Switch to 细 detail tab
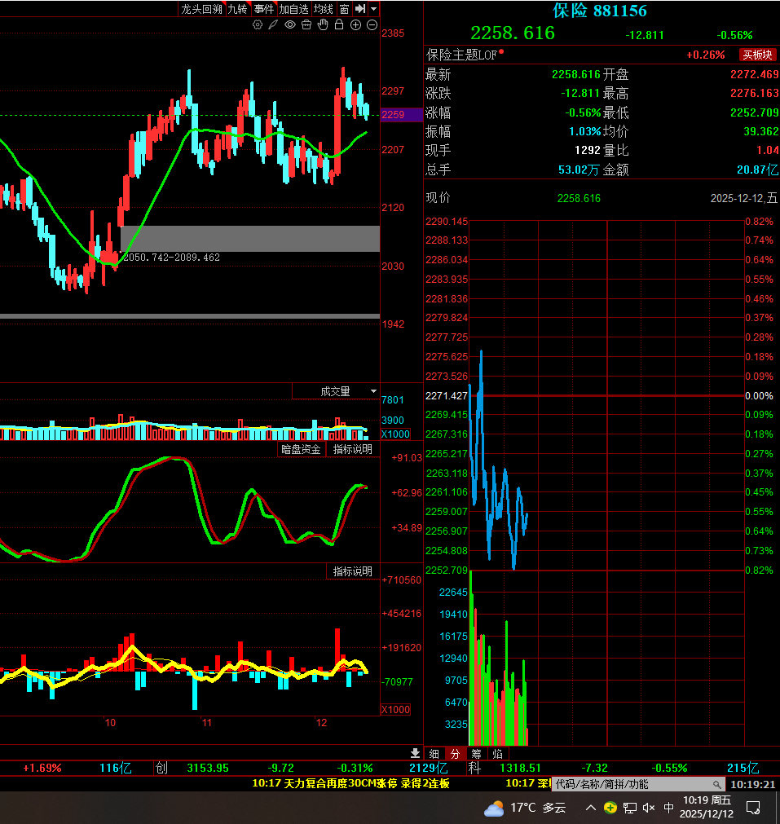The image size is (780, 824). tap(434, 754)
